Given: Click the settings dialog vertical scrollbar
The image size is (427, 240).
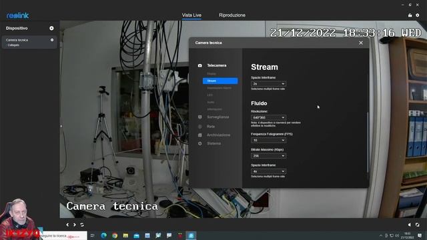Looking at the screenshot, I should tap(368, 142).
